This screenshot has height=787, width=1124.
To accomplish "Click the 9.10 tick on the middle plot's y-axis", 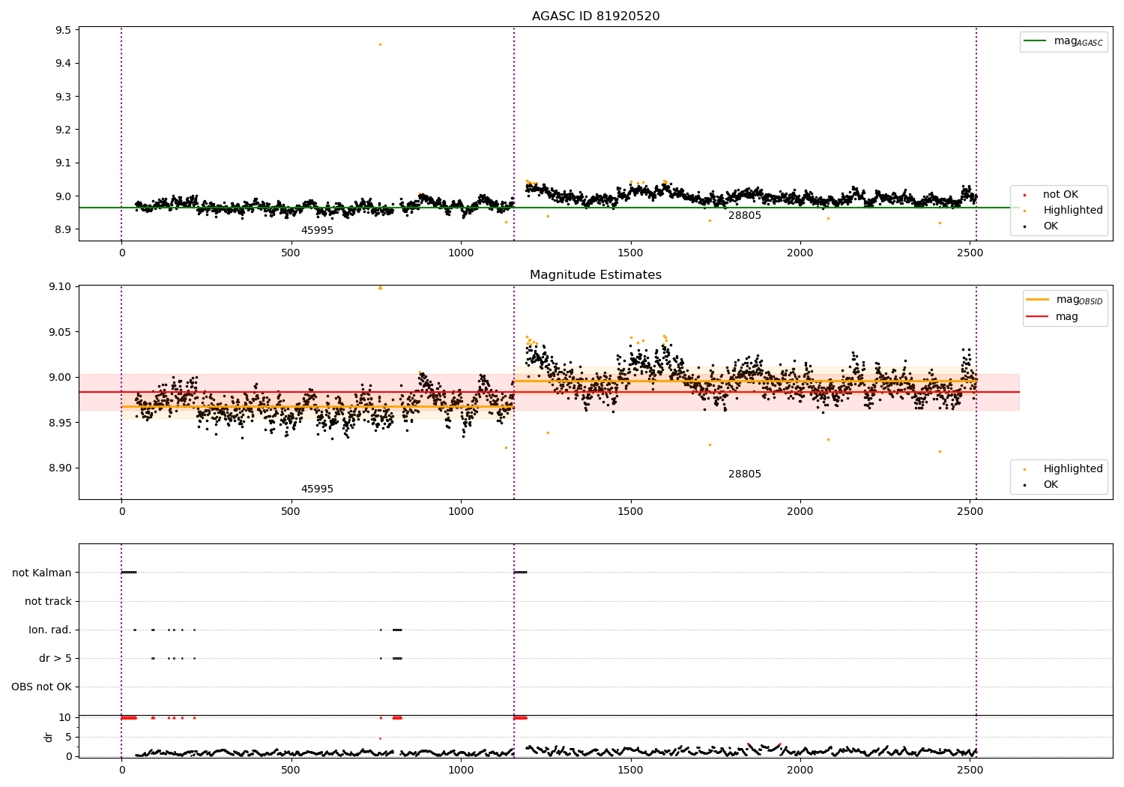I will 60,286.
